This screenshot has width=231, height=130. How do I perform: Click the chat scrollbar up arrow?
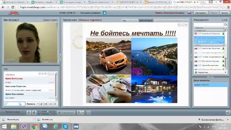coord(56,73)
